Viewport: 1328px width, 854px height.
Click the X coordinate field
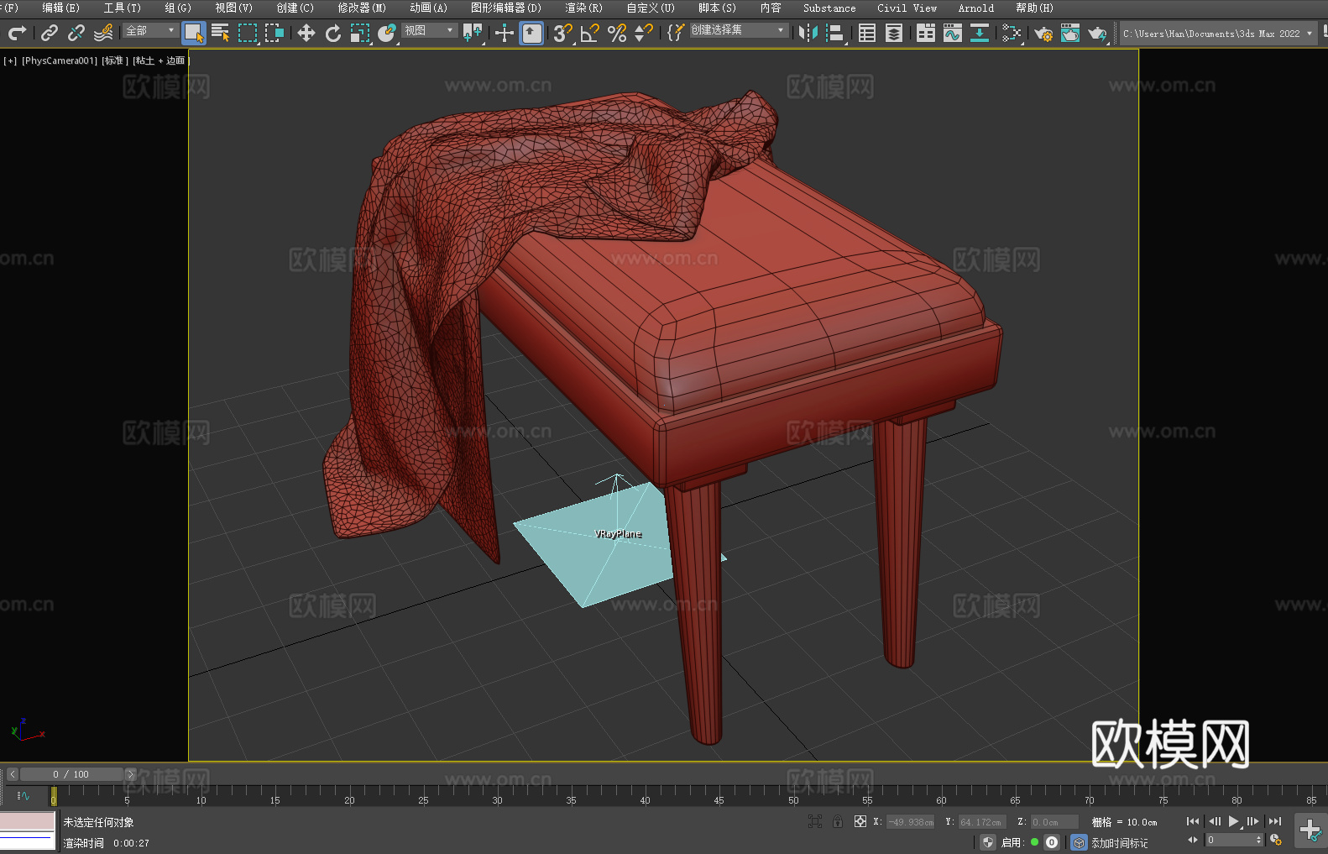(911, 822)
